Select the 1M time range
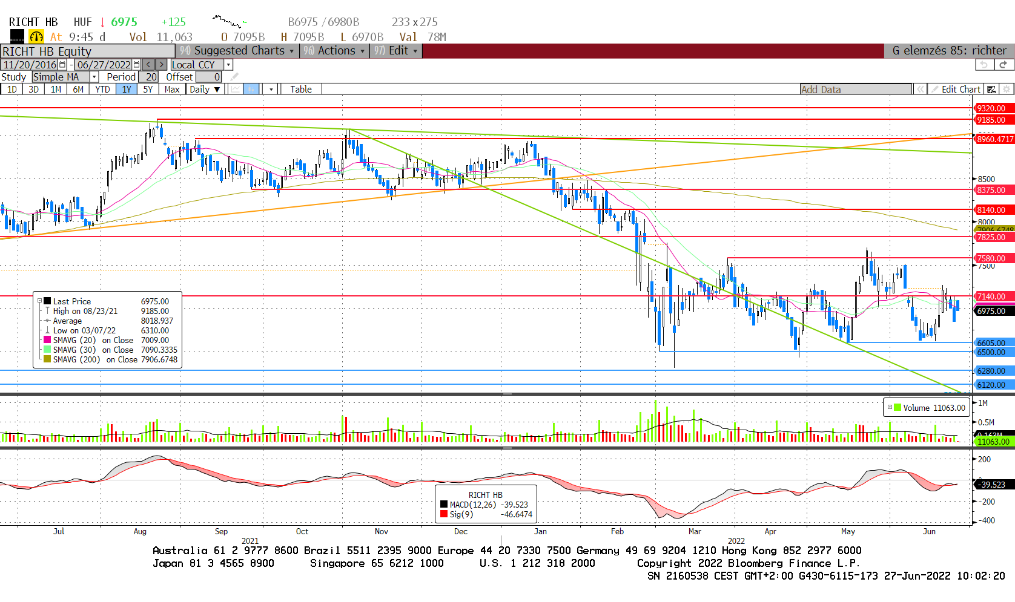1015x602 pixels. (56, 90)
